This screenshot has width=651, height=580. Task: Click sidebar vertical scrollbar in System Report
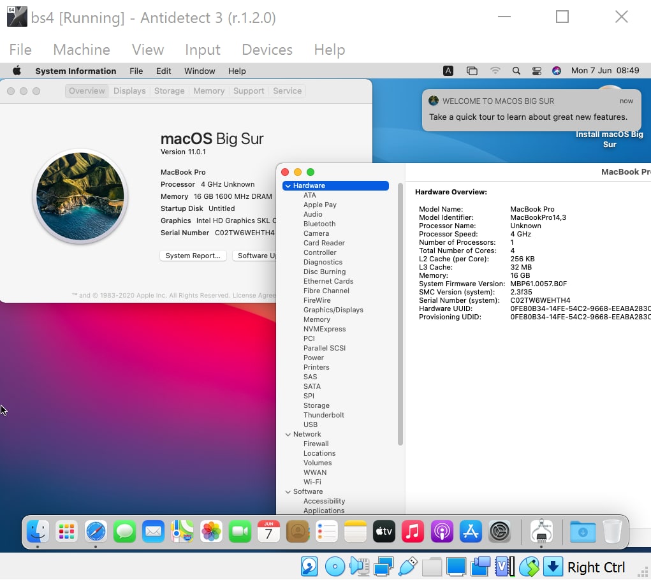[400, 314]
